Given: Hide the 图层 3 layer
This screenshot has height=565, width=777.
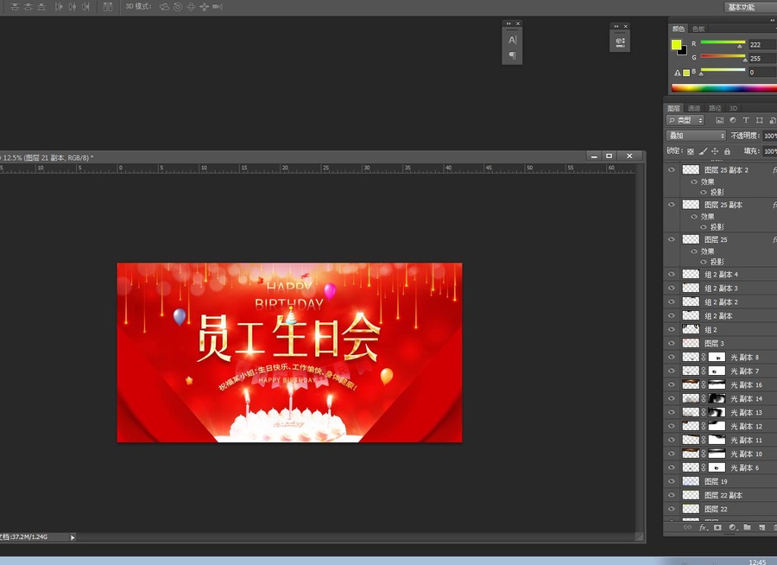Looking at the screenshot, I should 672,343.
